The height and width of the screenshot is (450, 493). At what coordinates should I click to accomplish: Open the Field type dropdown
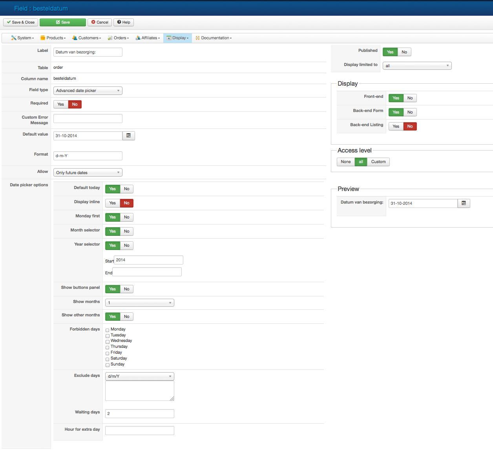pyautogui.click(x=88, y=91)
